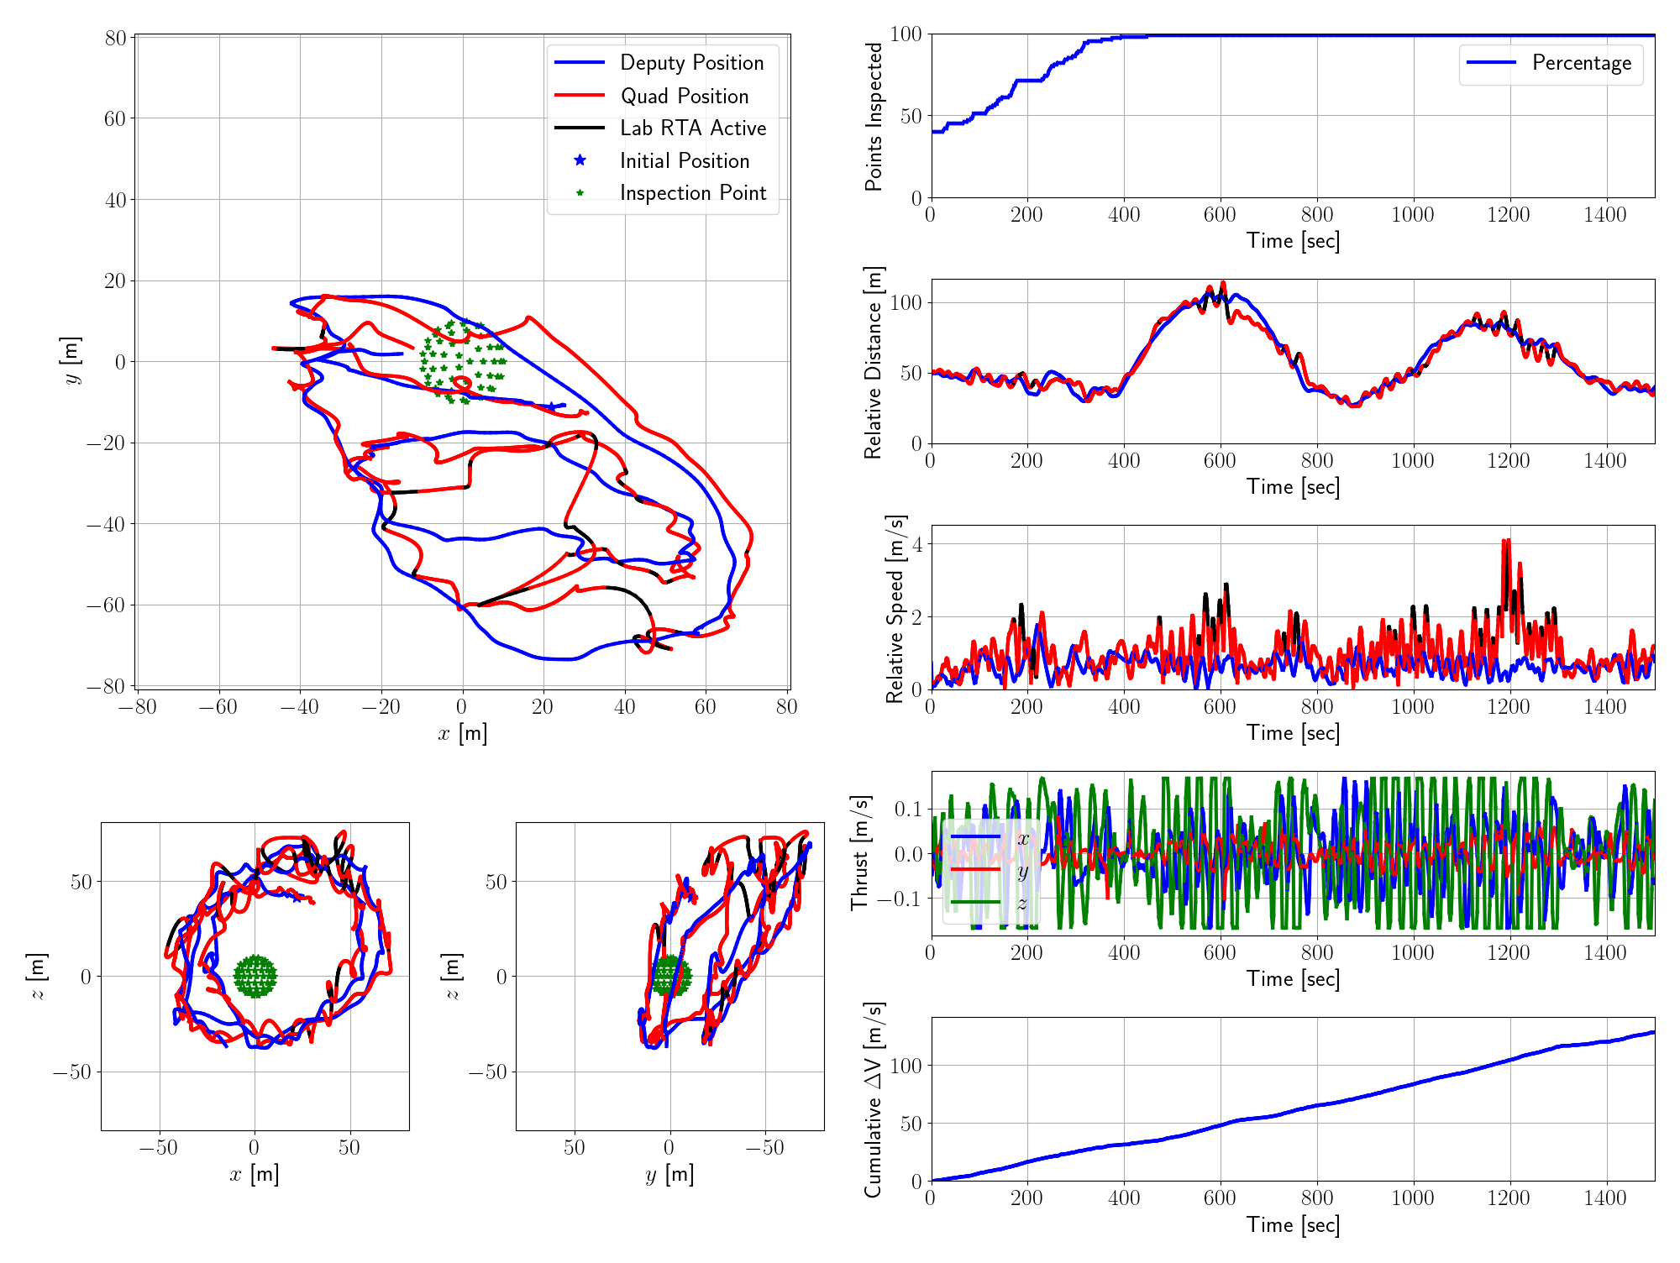This screenshot has height=1263, width=1680.
Task: Click the green inspection point cluster in x-z plot
Action: click(255, 976)
